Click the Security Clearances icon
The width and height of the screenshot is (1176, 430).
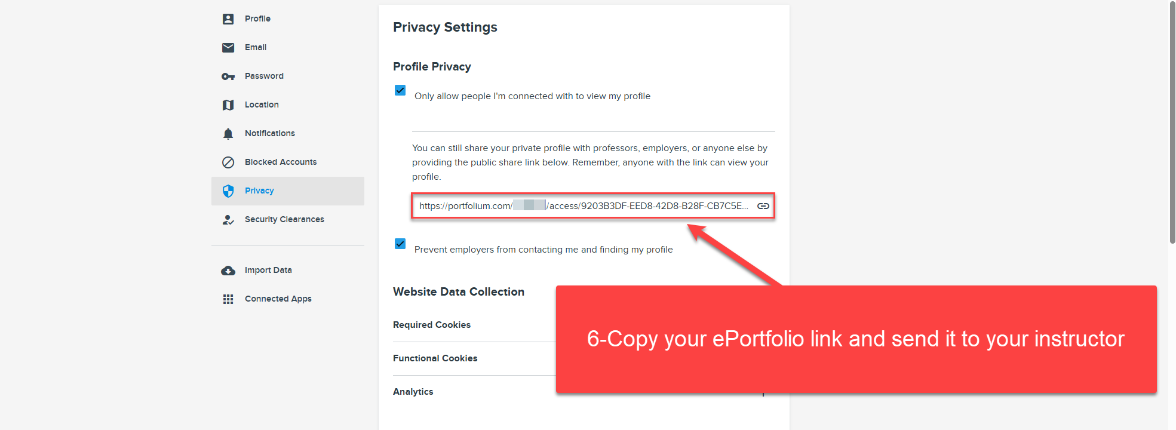coord(228,220)
